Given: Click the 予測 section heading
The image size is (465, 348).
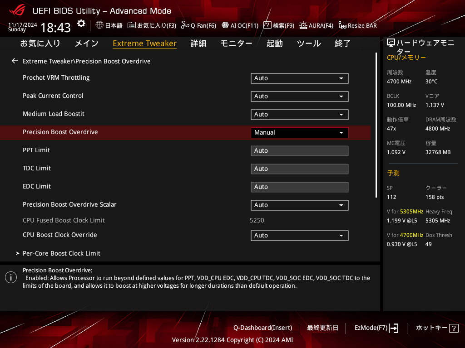Looking at the screenshot, I should 393,173.
